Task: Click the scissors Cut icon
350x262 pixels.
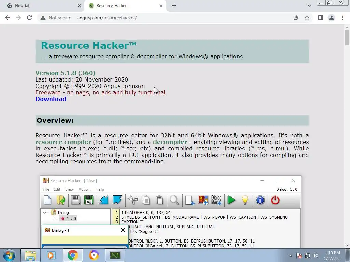Action: click(133, 200)
